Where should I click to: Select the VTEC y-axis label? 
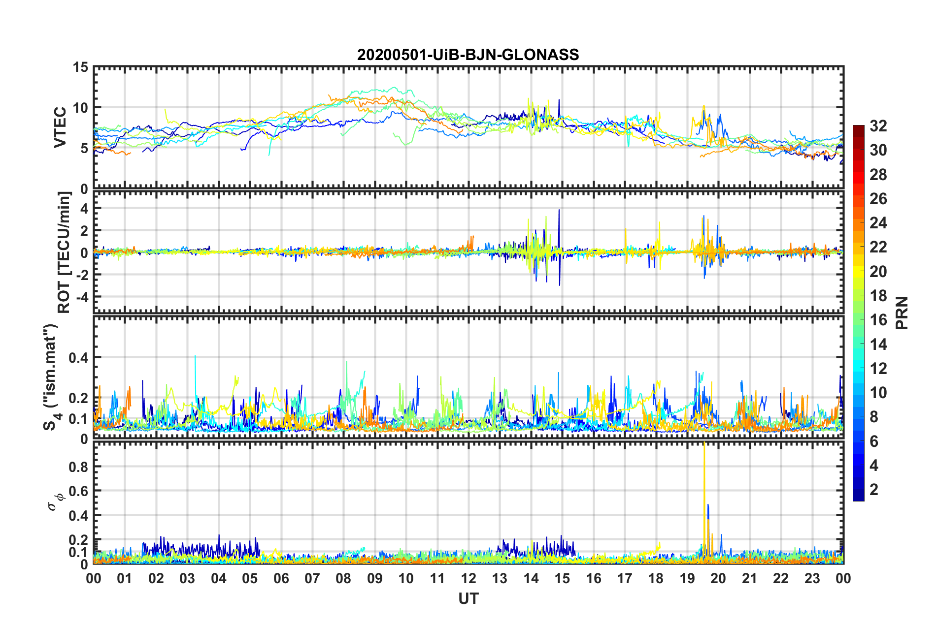click(x=60, y=127)
